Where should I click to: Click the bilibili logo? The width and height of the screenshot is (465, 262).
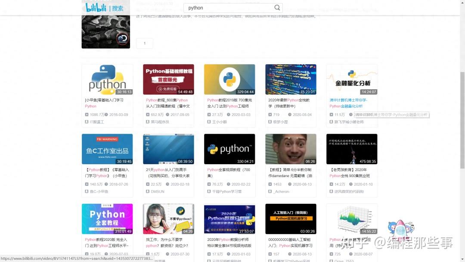click(x=96, y=7)
